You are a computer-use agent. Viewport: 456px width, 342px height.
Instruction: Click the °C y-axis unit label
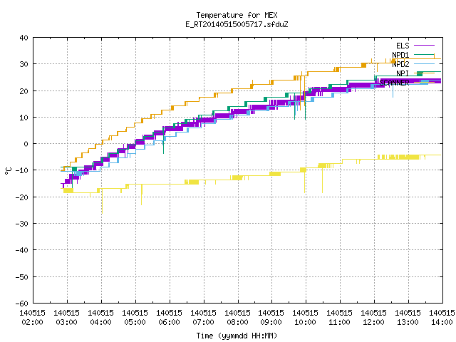tap(8, 171)
